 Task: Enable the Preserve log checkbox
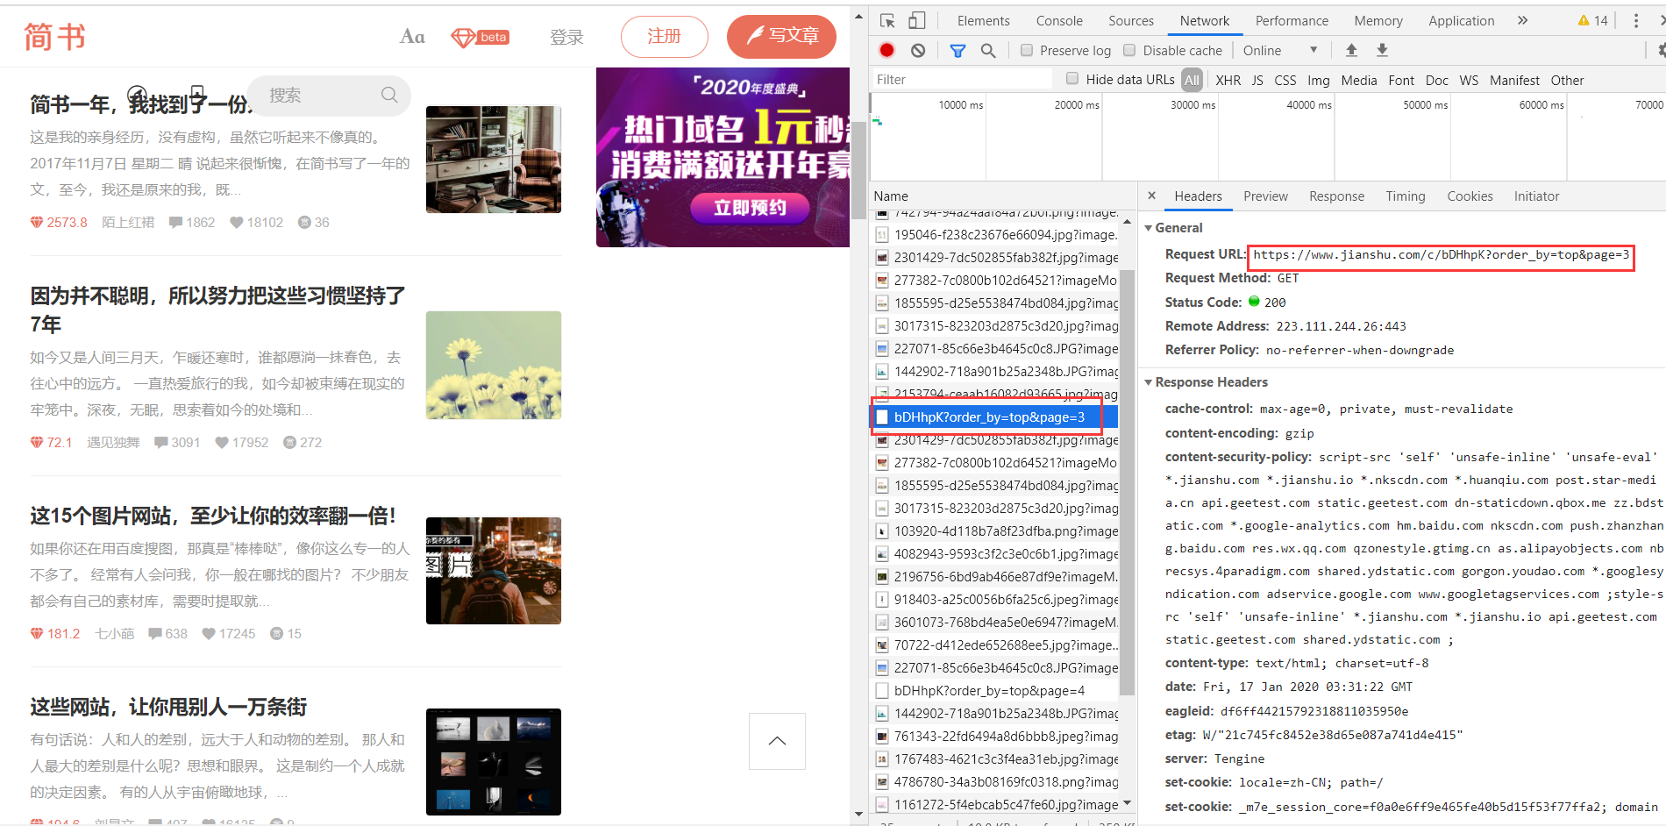[x=1027, y=50]
